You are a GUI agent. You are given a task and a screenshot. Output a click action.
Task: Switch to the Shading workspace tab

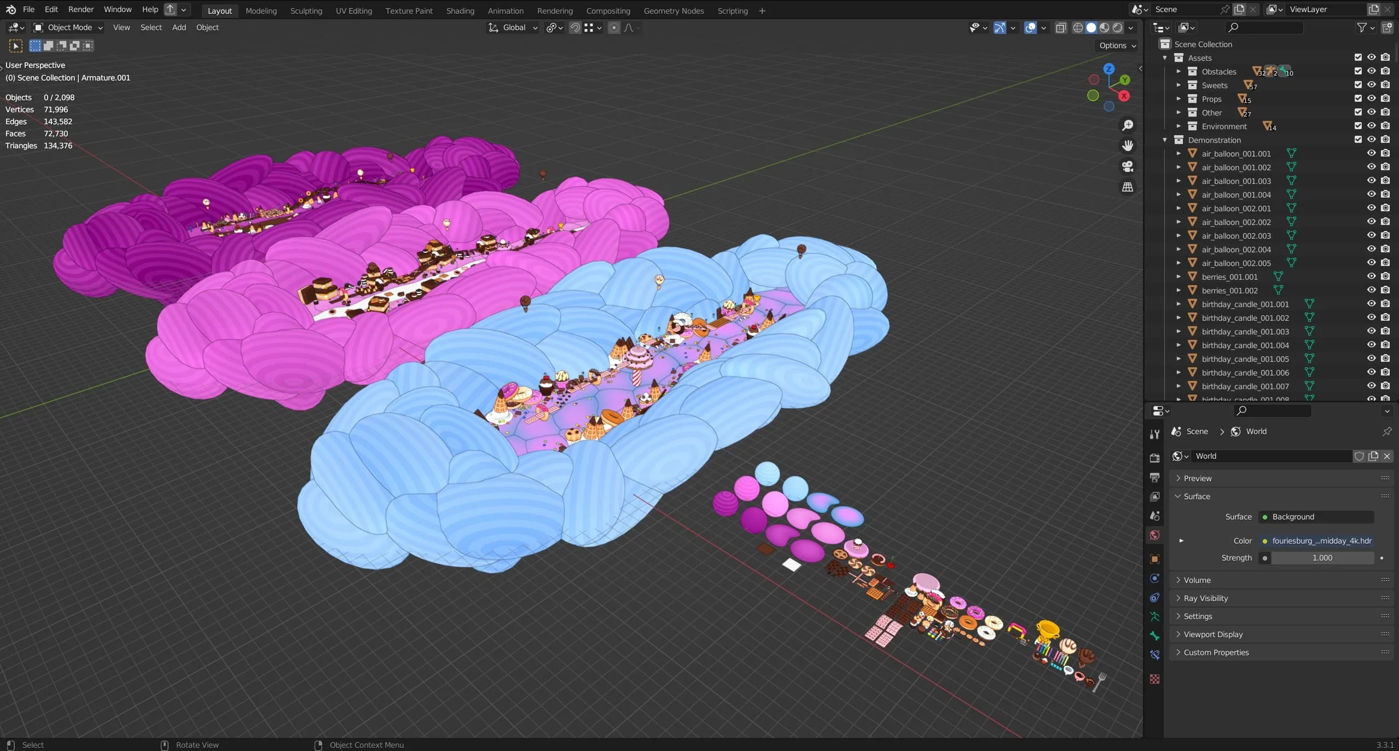pos(460,10)
